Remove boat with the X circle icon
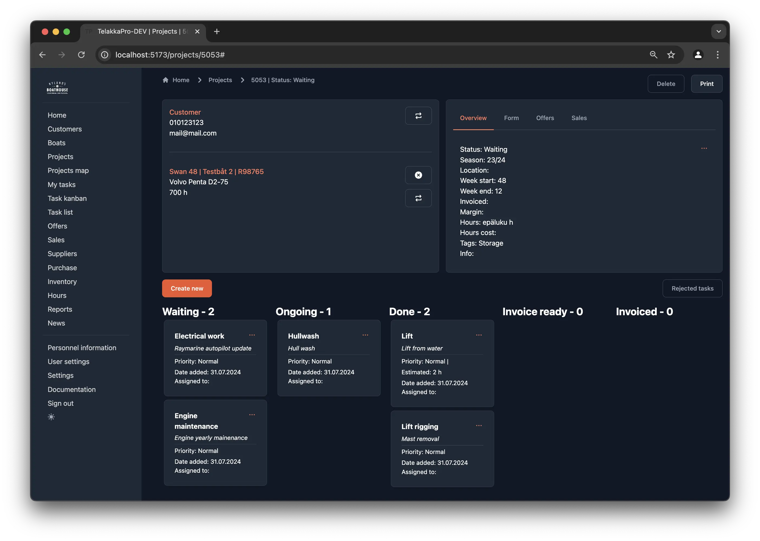This screenshot has width=760, height=541. click(418, 175)
